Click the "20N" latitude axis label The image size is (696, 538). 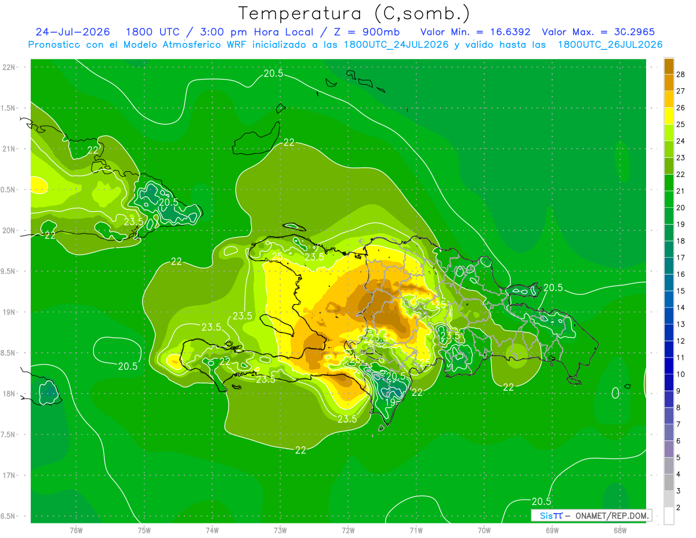point(9,230)
